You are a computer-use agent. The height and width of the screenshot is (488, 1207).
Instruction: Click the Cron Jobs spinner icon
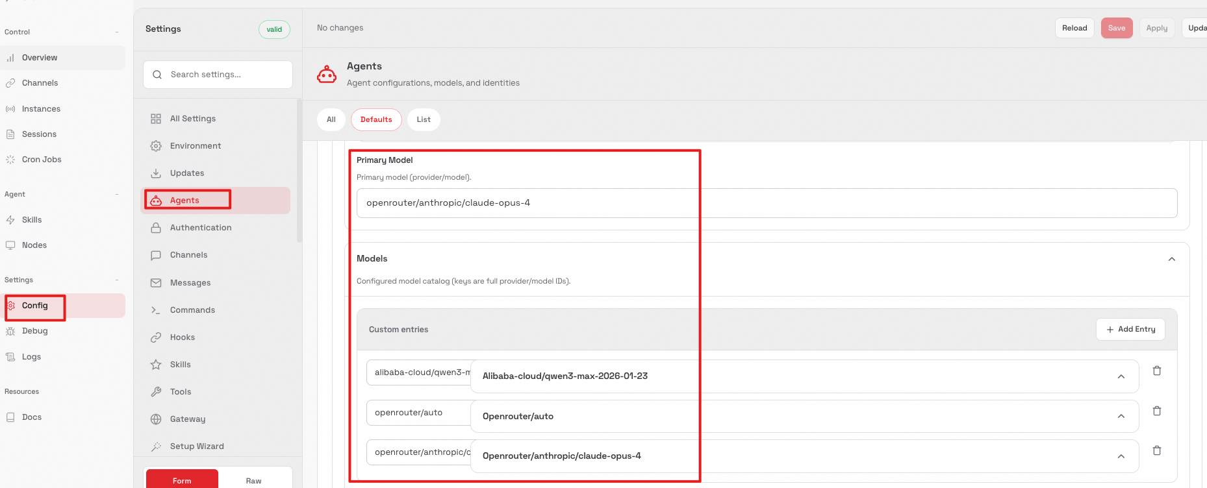tap(10, 160)
